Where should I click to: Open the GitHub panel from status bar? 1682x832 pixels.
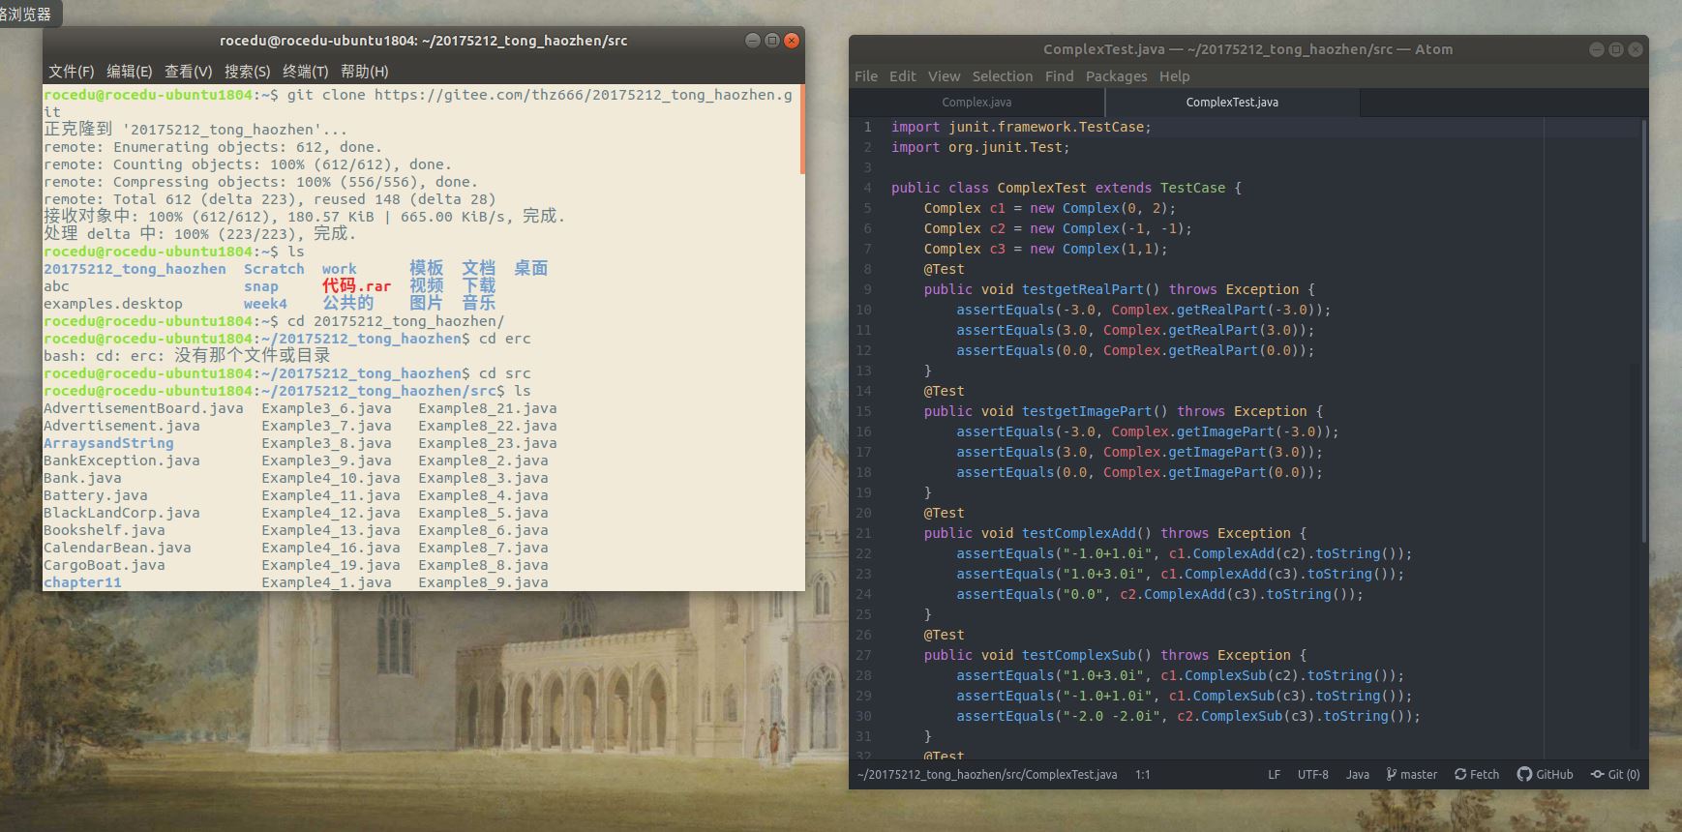pos(1545,774)
